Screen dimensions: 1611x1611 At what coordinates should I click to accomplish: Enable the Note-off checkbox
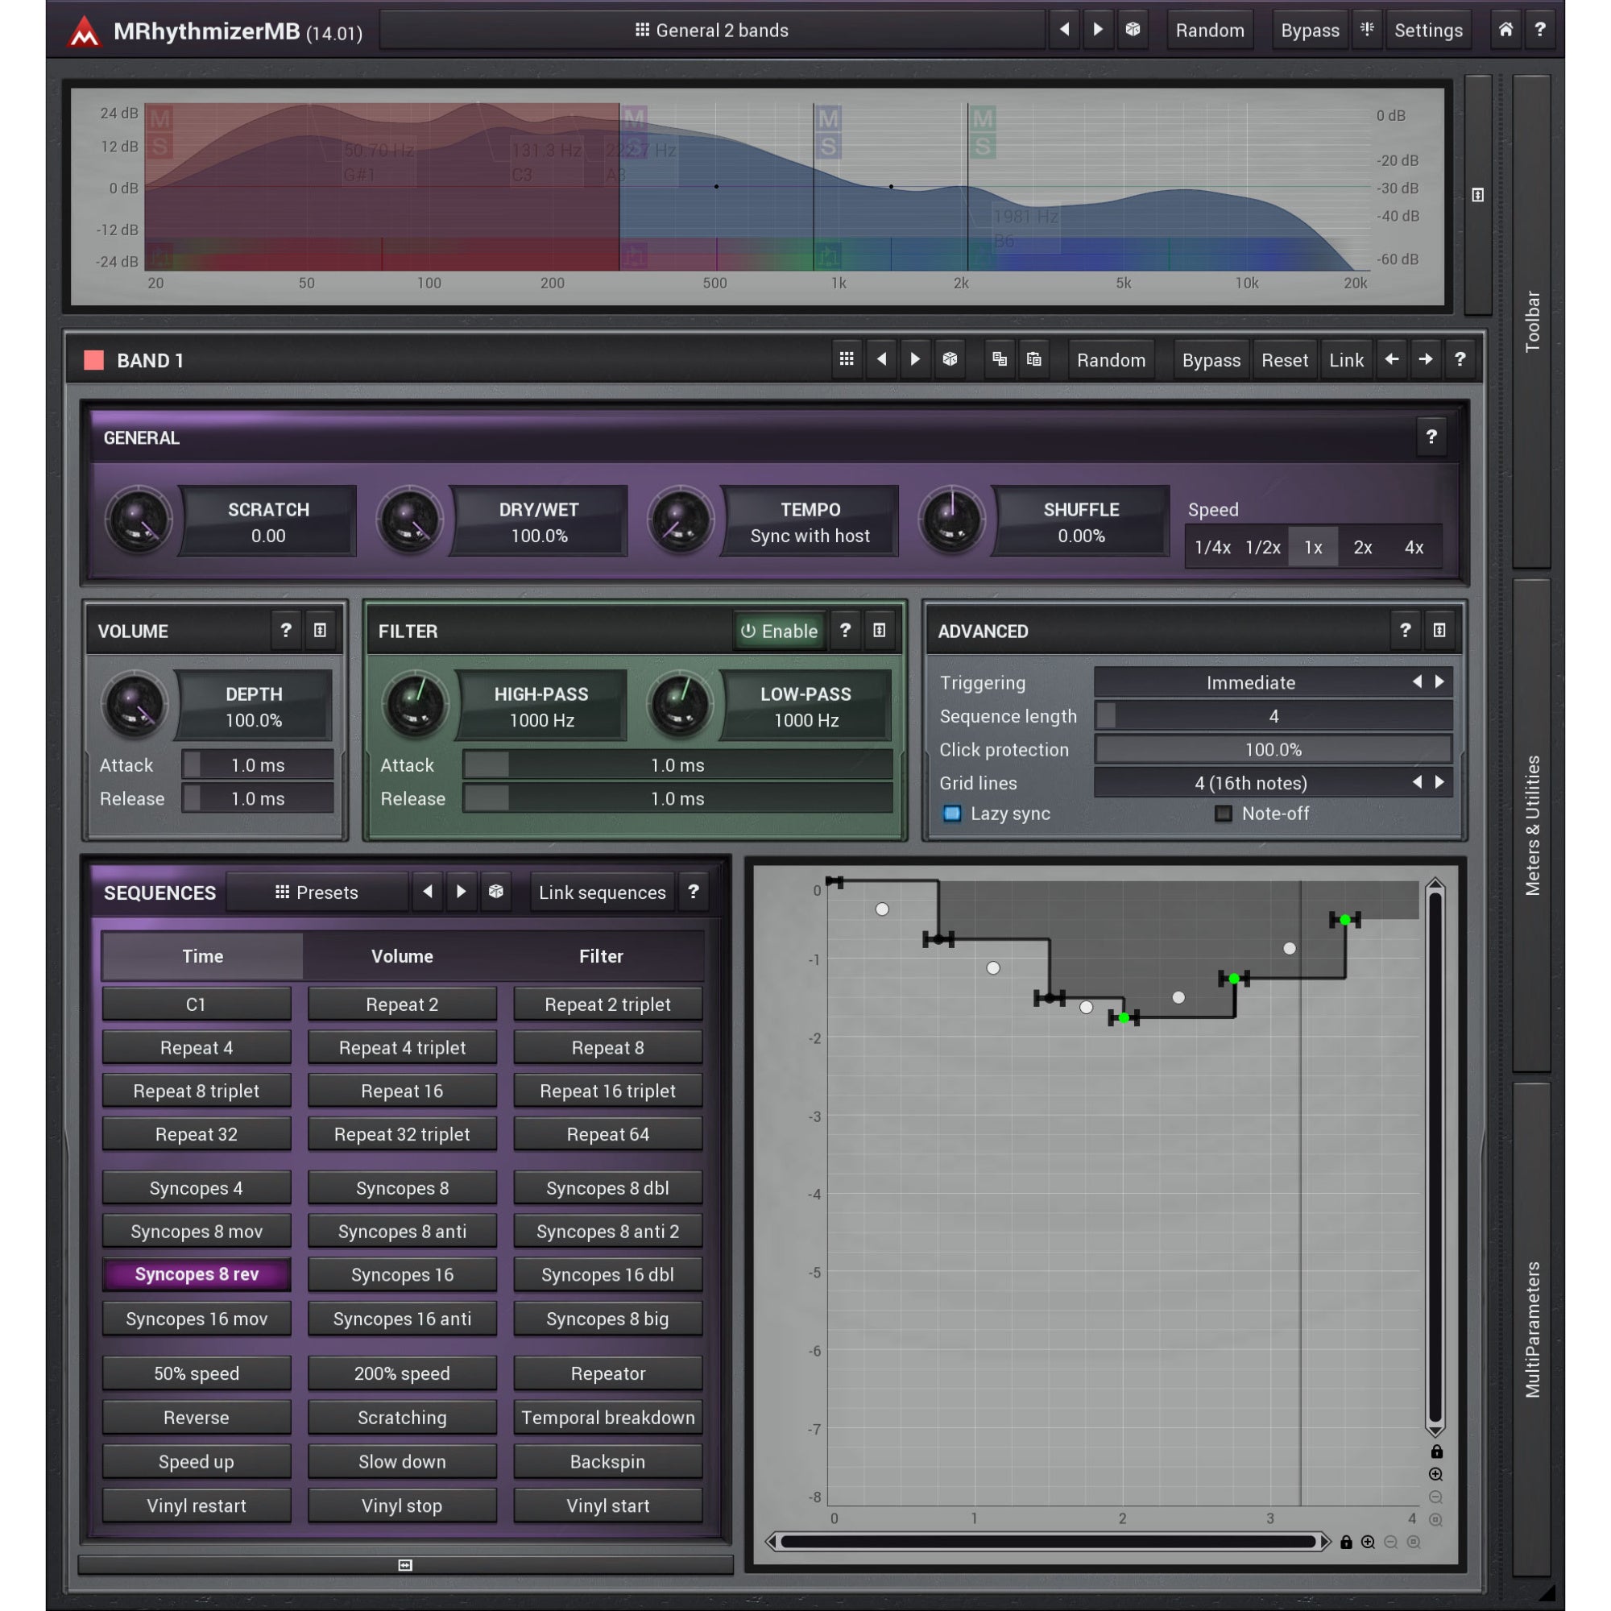click(x=1224, y=813)
